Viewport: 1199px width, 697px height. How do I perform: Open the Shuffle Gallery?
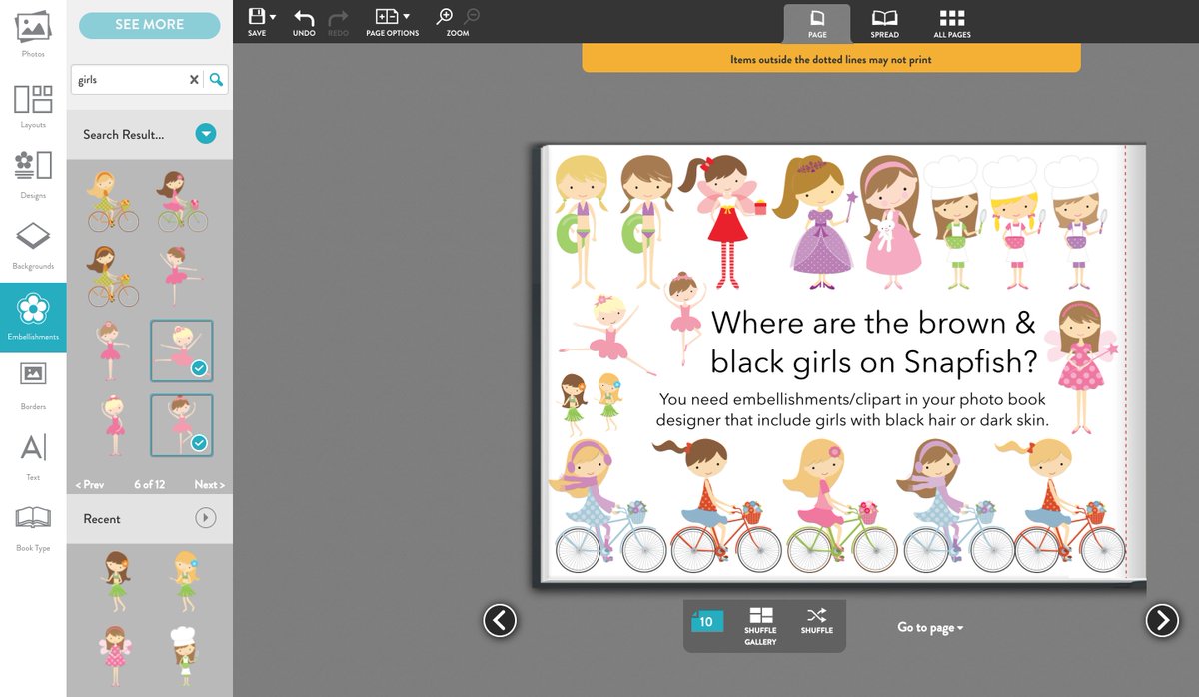pyautogui.click(x=760, y=626)
